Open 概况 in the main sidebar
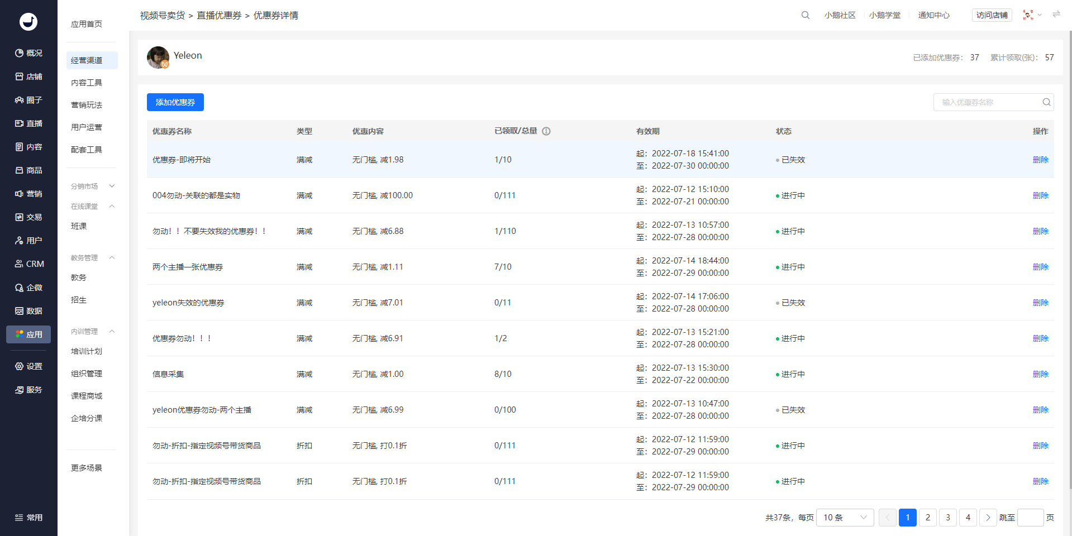Screen dimensions: 1072x536 28,53
